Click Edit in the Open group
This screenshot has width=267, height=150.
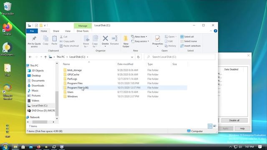tap(169, 41)
